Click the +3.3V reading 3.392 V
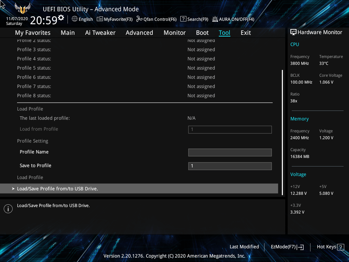This screenshot has height=262, width=349. (x=297, y=212)
